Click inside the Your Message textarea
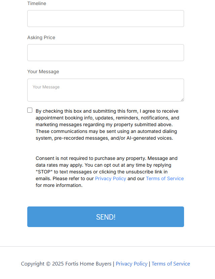 (x=105, y=90)
